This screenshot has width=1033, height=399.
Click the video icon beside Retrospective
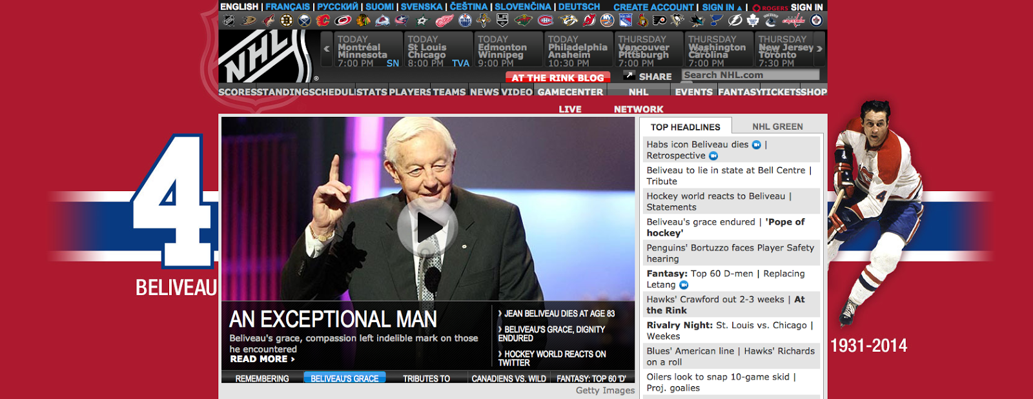point(713,156)
